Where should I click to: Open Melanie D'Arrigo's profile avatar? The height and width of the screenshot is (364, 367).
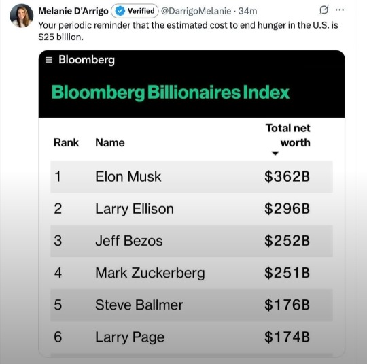[22, 16]
